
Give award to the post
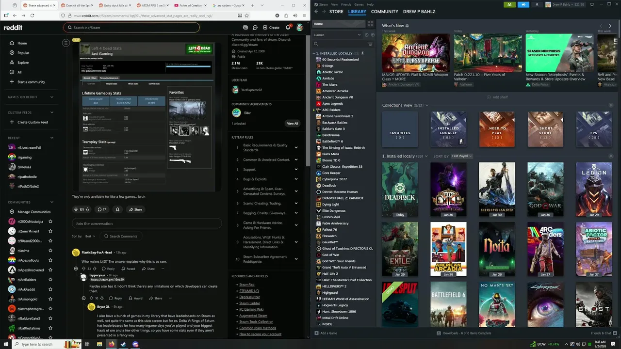pos(117,209)
